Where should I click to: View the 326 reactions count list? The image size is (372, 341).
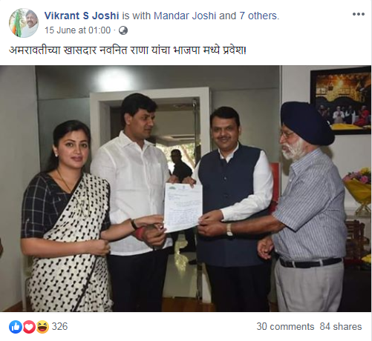point(59,327)
